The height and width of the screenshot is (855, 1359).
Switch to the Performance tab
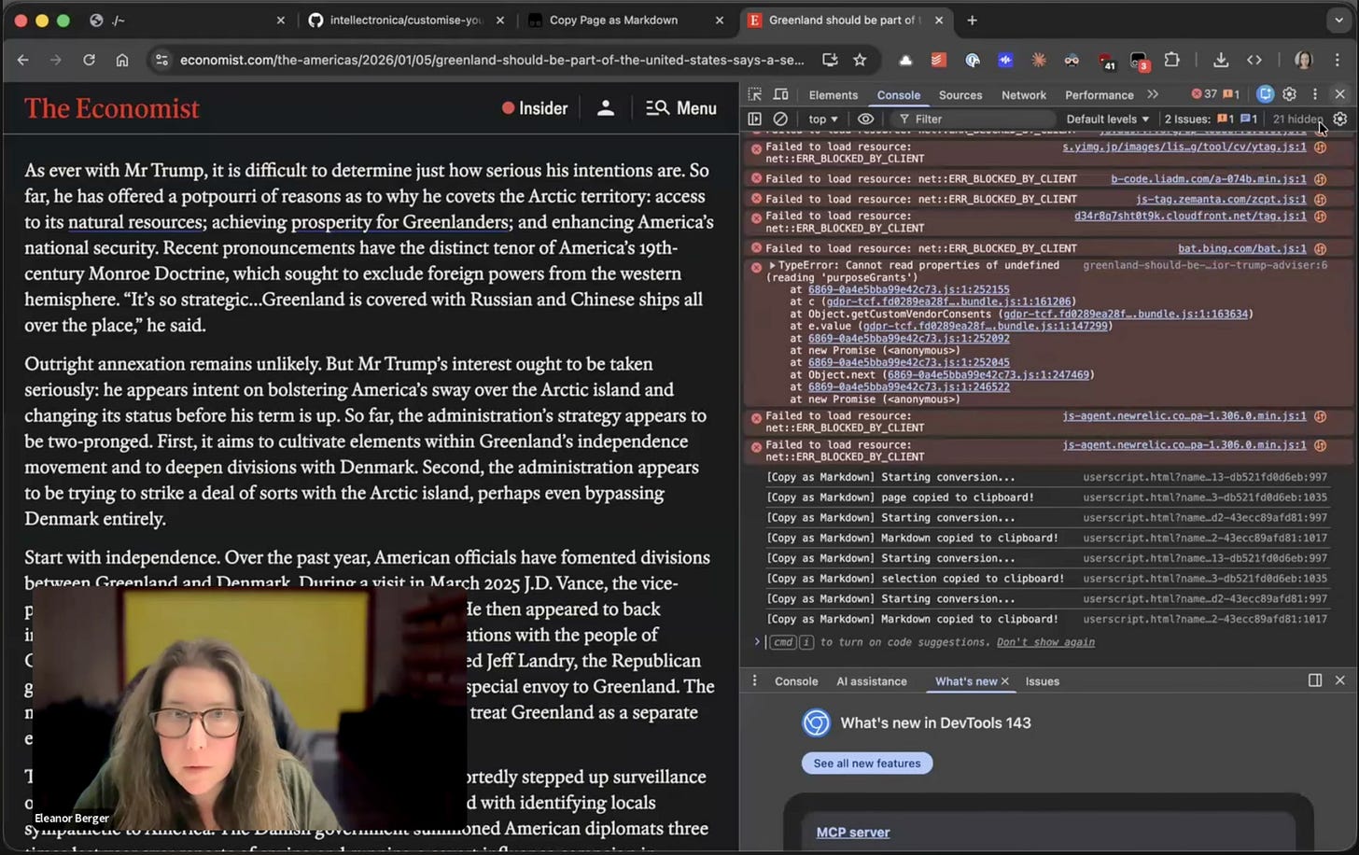point(1099,95)
